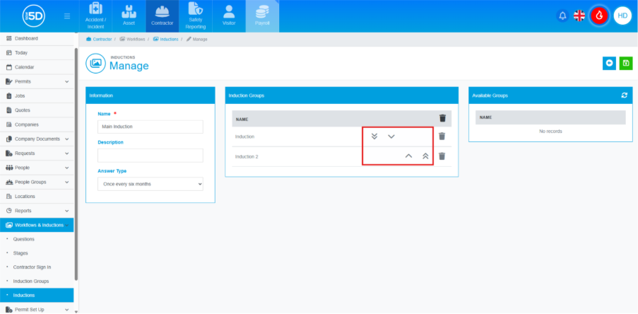
Task: Click the notifications bell icon
Action: [563, 16]
